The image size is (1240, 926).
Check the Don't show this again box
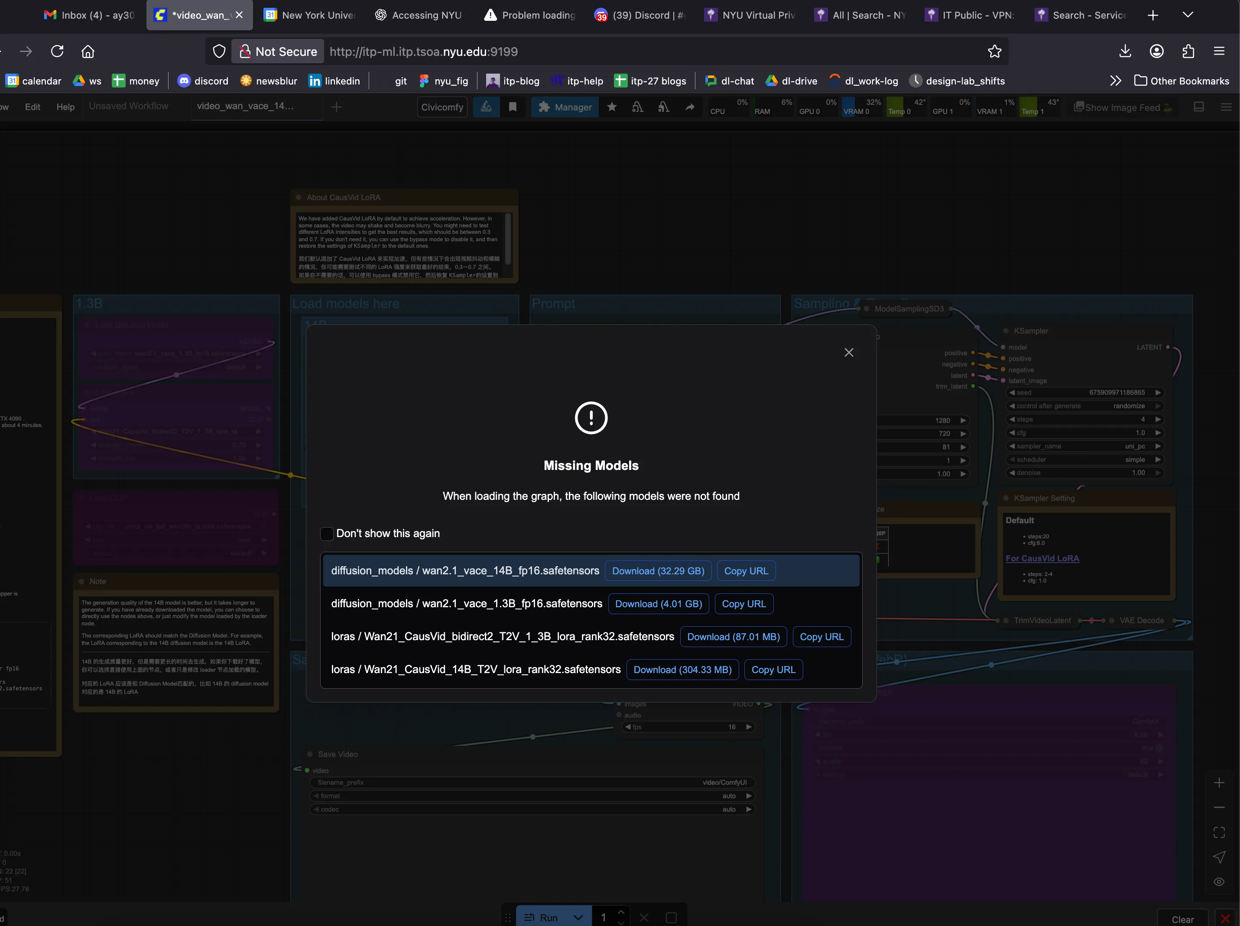pyautogui.click(x=327, y=534)
